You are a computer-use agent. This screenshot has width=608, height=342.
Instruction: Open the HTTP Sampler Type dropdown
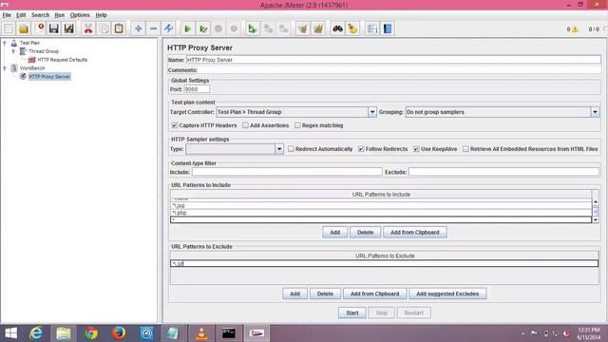(278, 149)
